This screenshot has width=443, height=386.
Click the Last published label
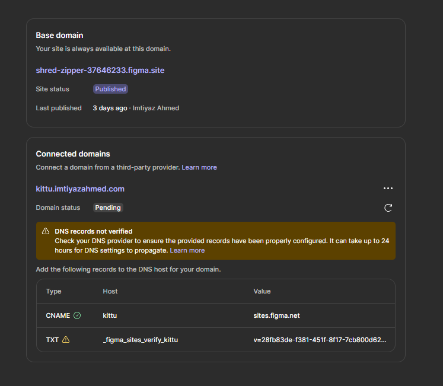[59, 109]
